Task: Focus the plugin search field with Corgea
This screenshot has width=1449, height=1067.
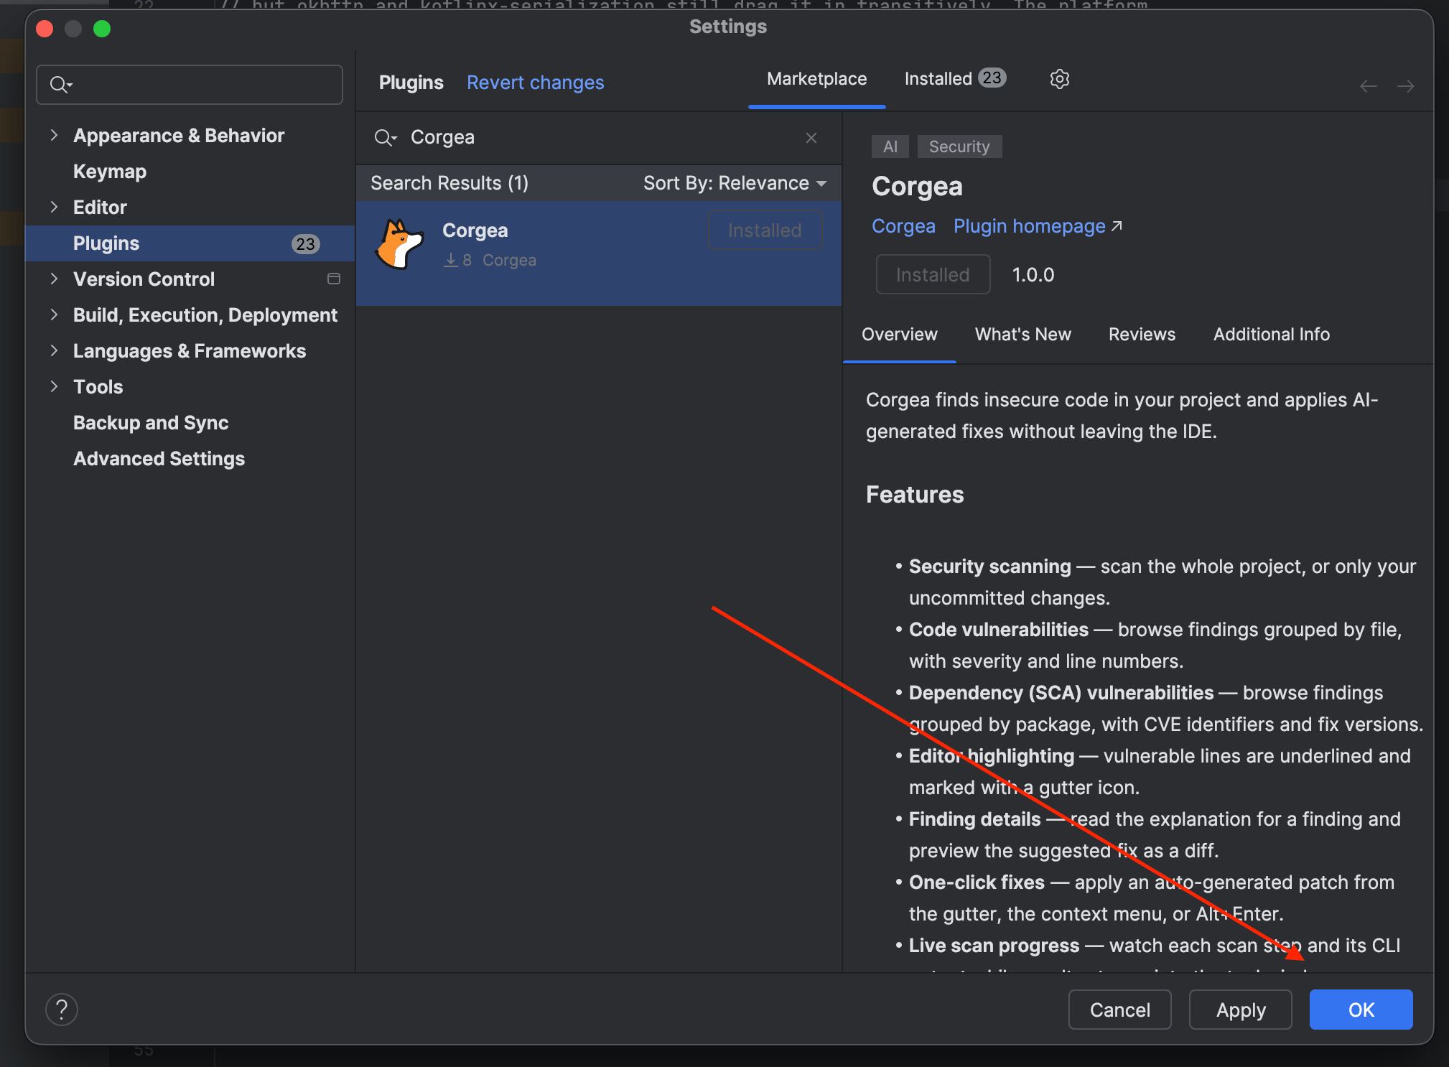Action: (x=599, y=137)
